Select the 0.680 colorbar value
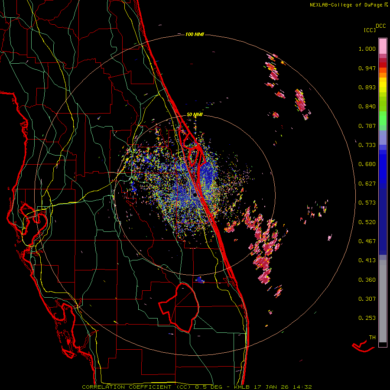 [367, 164]
